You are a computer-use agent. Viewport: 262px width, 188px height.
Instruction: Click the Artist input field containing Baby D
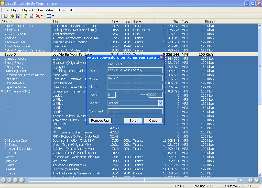pyautogui.click(x=135, y=78)
